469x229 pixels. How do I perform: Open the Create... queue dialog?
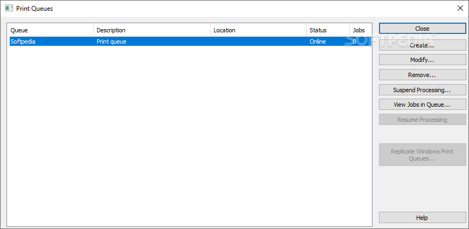click(x=422, y=45)
